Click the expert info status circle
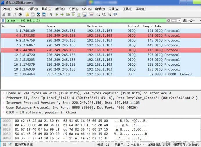Screen dimensions: 201x147 tap(5, 144)
